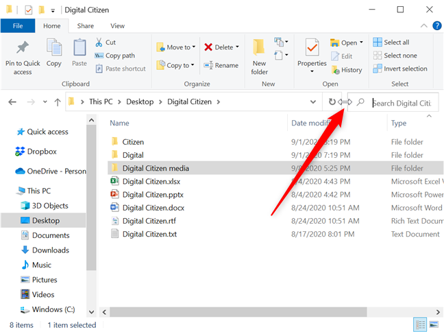444x332 pixels.
Task: Collapse the ribbon with the chevron
Action: [424, 26]
